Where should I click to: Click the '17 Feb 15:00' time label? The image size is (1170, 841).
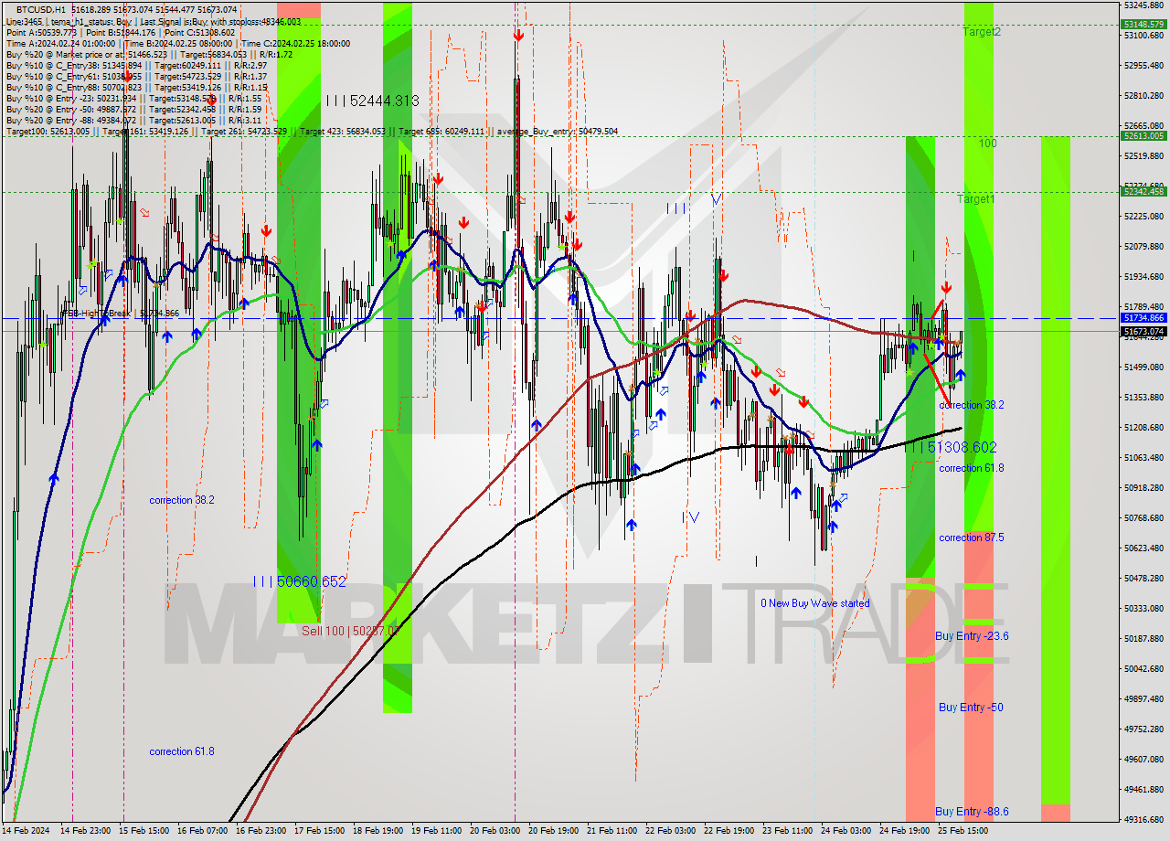(319, 831)
